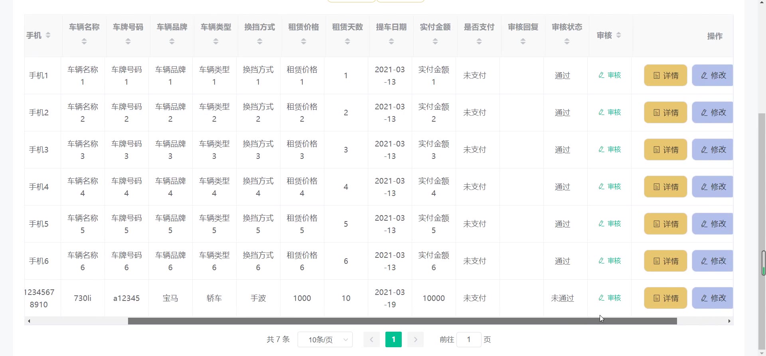
Task: Click the 共 7 条 total label
Action: pos(278,340)
